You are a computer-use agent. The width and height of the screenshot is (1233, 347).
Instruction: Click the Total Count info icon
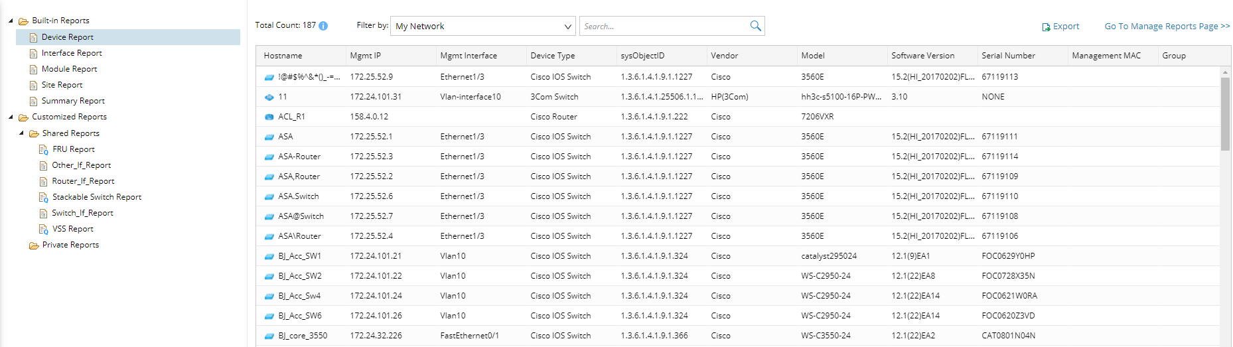(x=323, y=26)
